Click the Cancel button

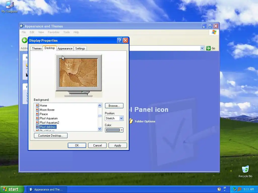tap(97, 146)
